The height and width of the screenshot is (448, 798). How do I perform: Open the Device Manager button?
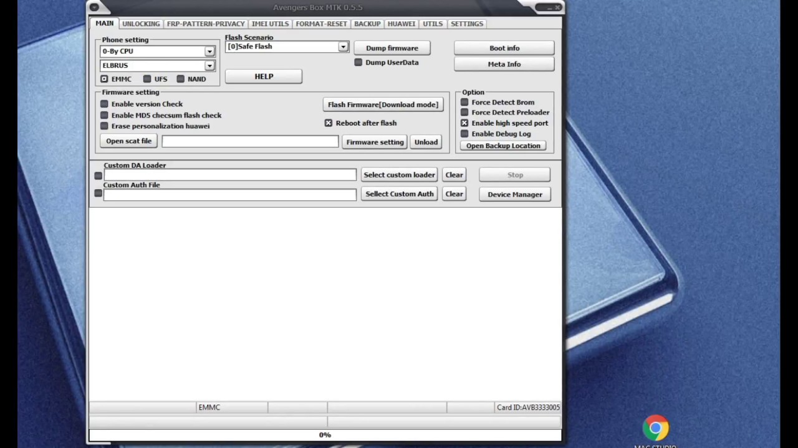[515, 194]
